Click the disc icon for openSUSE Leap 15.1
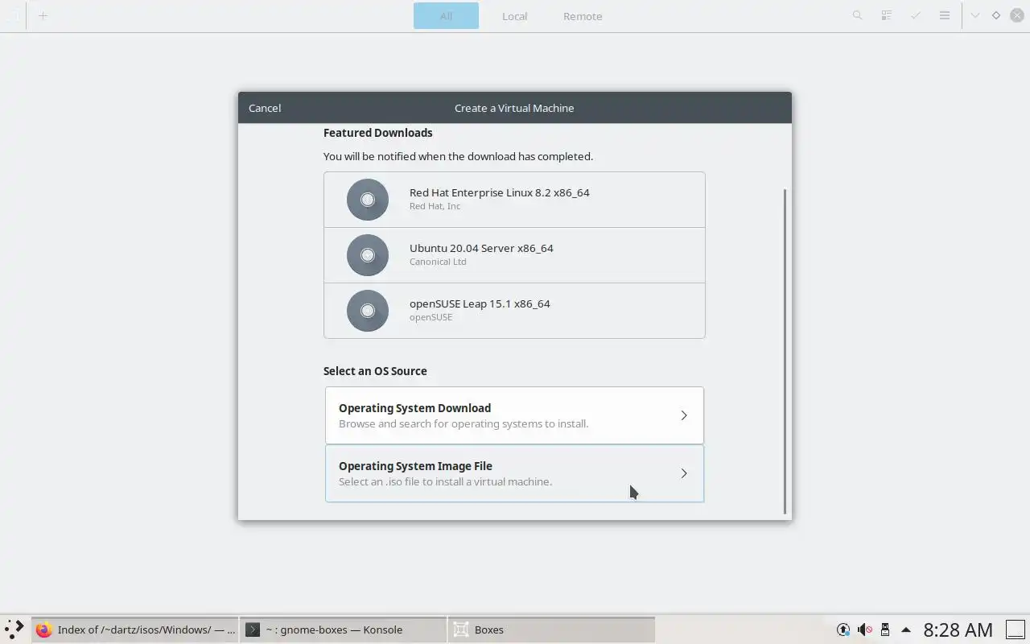This screenshot has width=1030, height=644. [x=368, y=311]
